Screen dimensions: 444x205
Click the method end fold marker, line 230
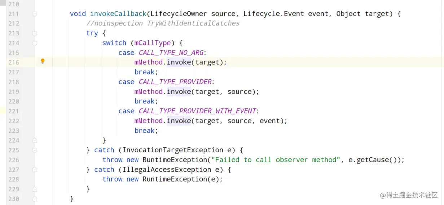pos(35,199)
